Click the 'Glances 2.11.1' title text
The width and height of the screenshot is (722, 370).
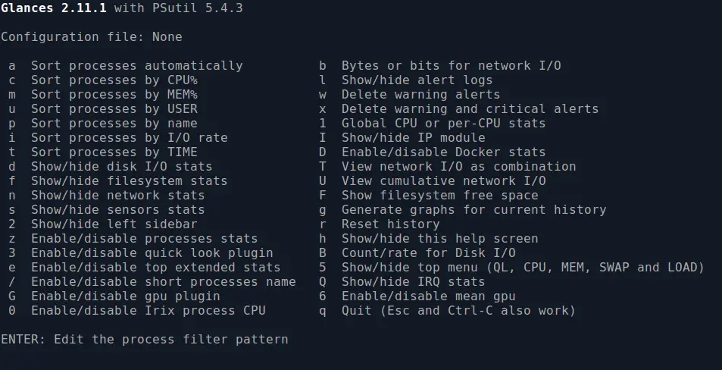tap(54, 8)
